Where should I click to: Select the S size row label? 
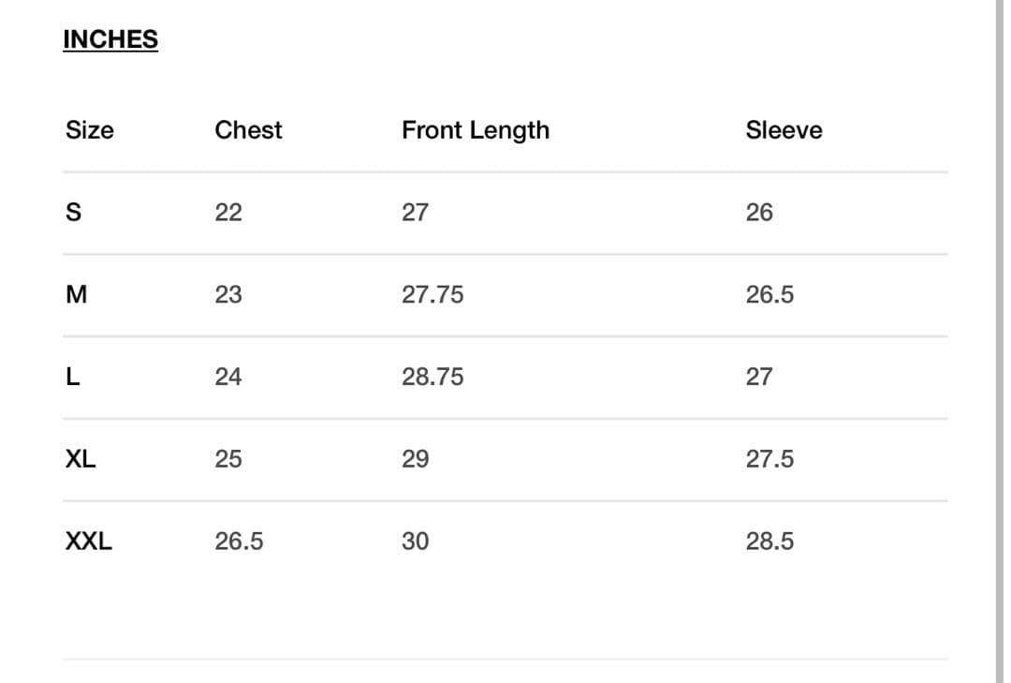(73, 213)
